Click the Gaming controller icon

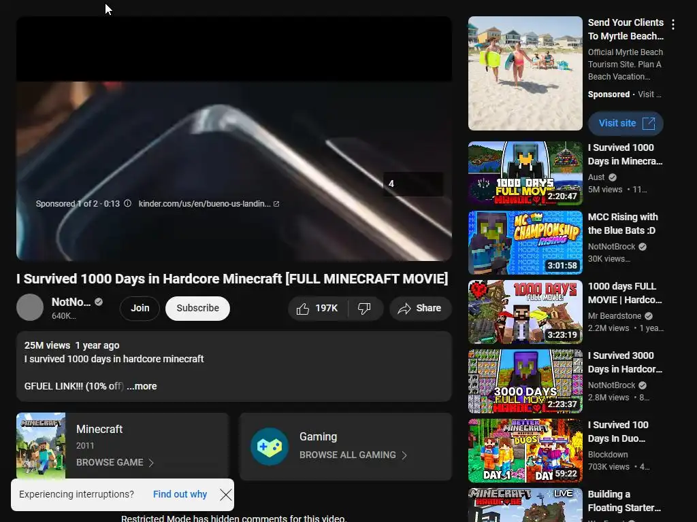270,446
